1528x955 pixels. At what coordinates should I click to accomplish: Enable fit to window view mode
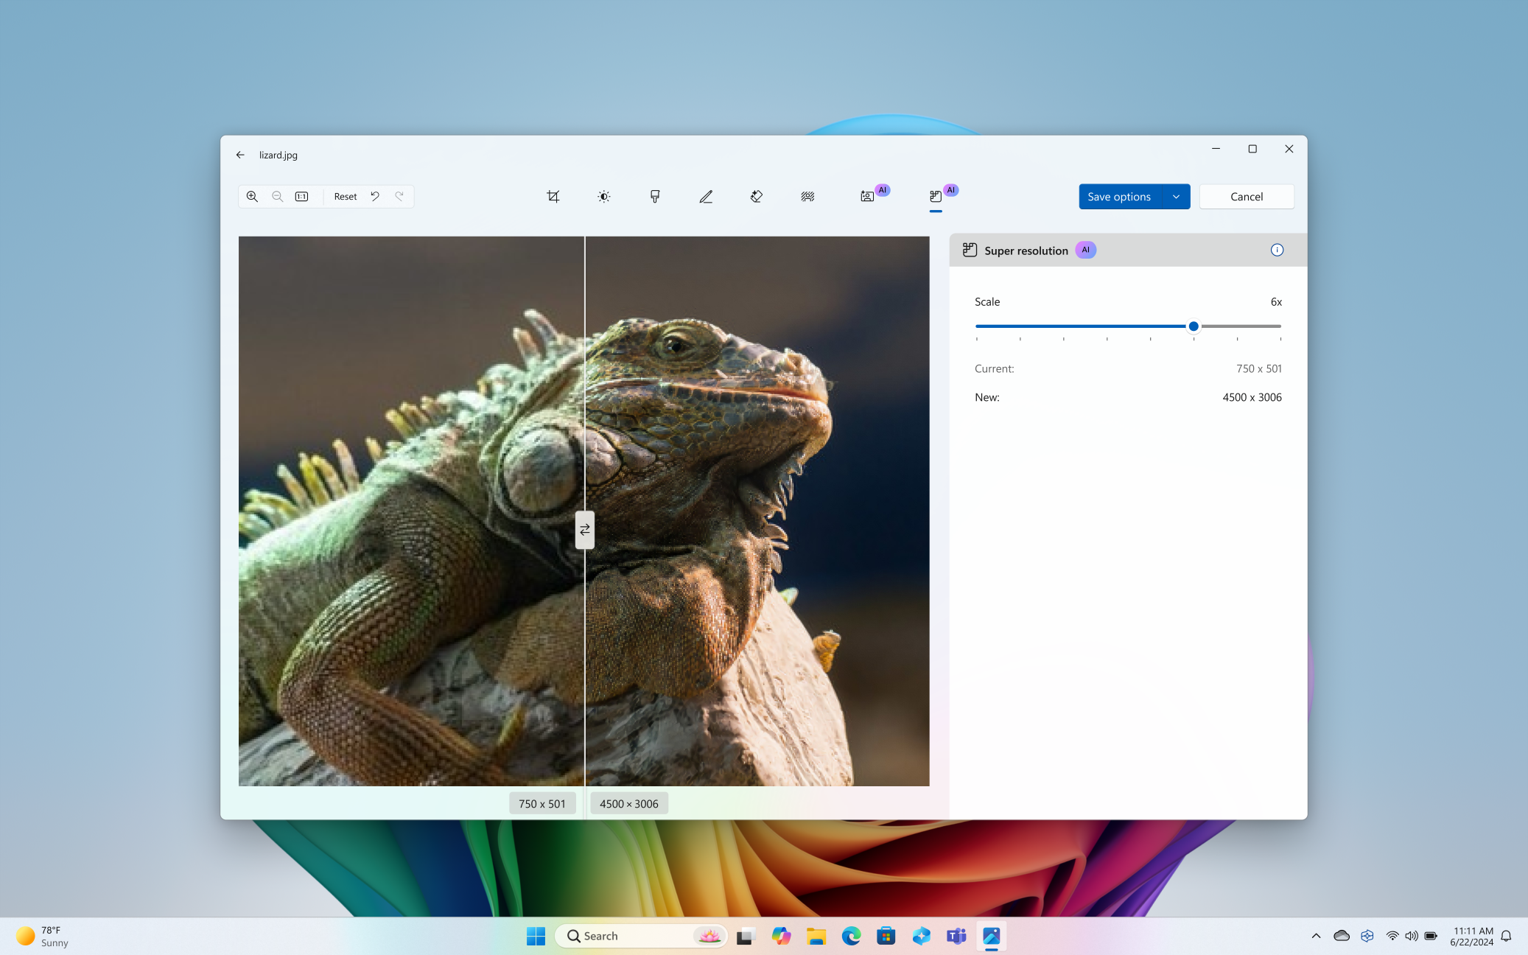(x=303, y=196)
